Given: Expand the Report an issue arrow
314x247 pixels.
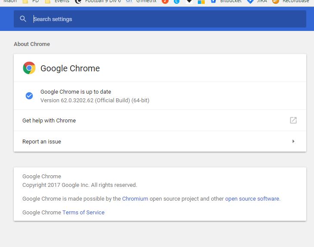Looking at the screenshot, I should pyautogui.click(x=293, y=141).
